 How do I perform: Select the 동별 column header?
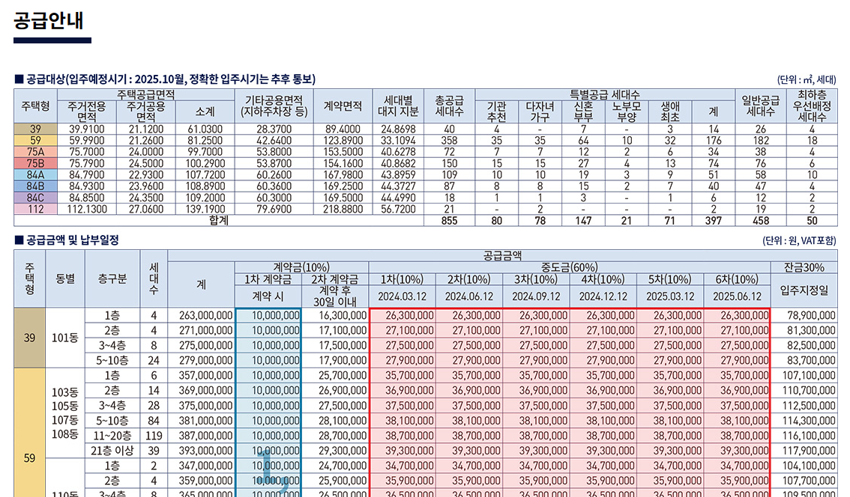[65, 279]
